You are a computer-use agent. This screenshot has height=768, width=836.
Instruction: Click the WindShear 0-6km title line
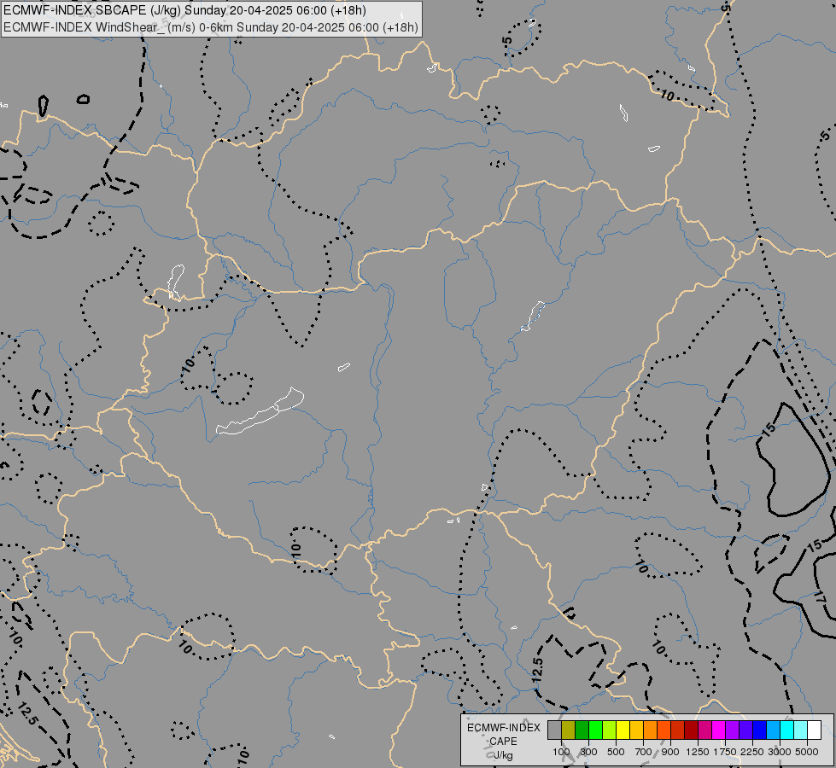pyautogui.click(x=211, y=27)
